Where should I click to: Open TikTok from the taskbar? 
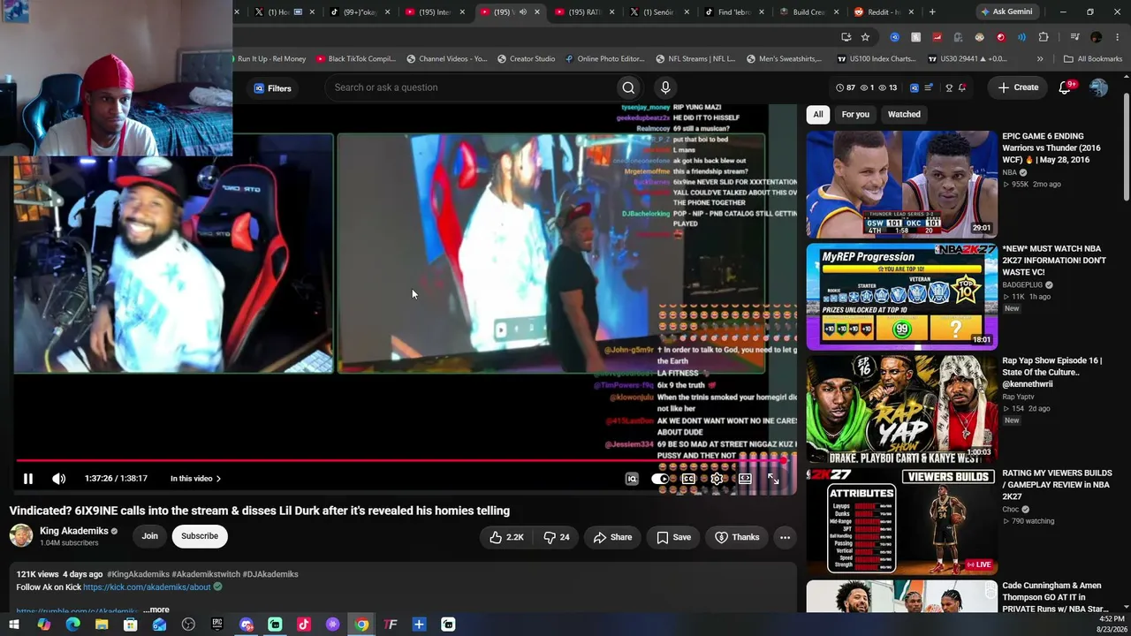tap(304, 625)
